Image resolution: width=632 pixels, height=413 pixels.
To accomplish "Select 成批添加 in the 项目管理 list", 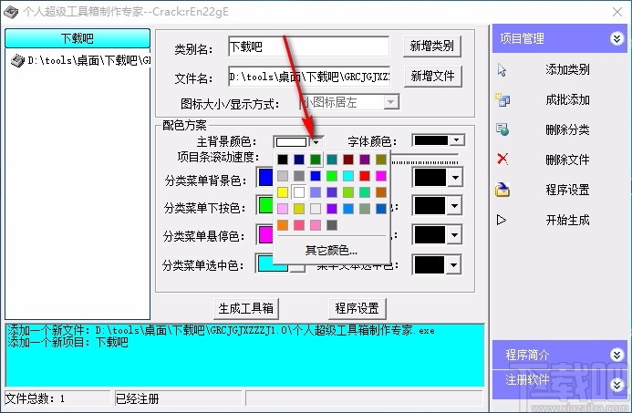I will (x=567, y=99).
